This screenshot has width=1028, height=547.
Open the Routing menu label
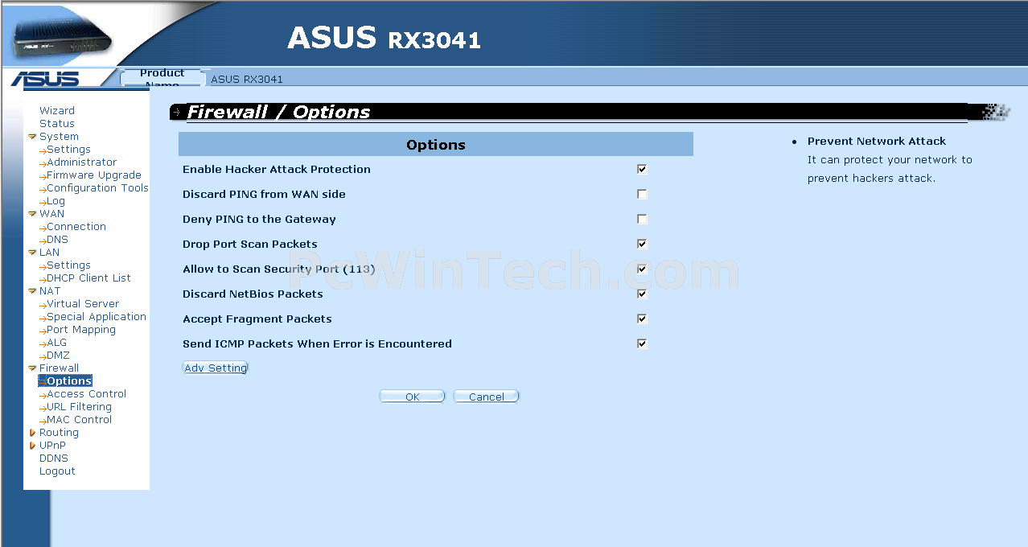coord(59,433)
